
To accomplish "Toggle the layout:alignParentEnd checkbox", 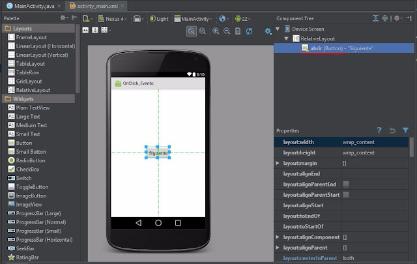I will pos(346,184).
